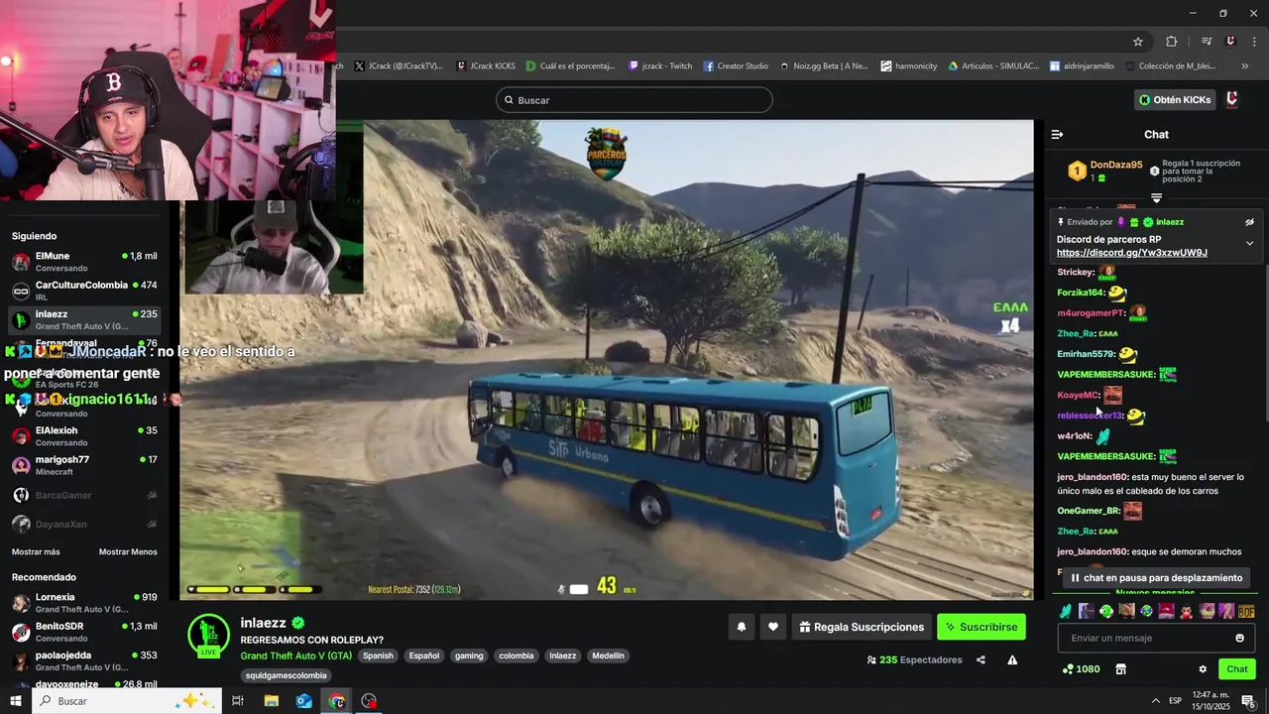Open the offline BarcaGamer channel
1269x714 pixels.
click(84, 495)
